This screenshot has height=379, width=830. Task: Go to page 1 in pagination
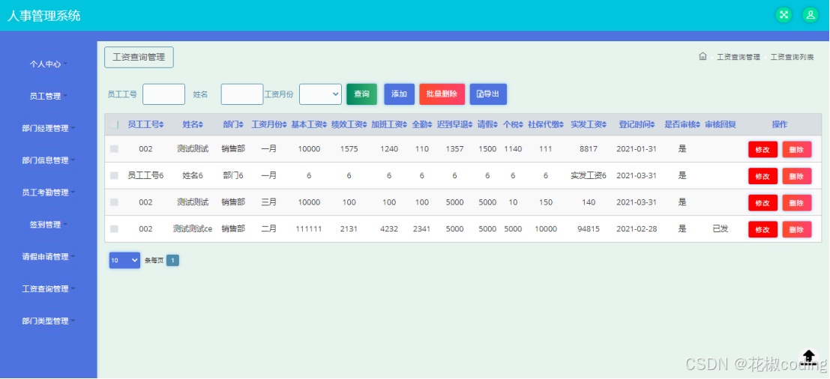172,260
